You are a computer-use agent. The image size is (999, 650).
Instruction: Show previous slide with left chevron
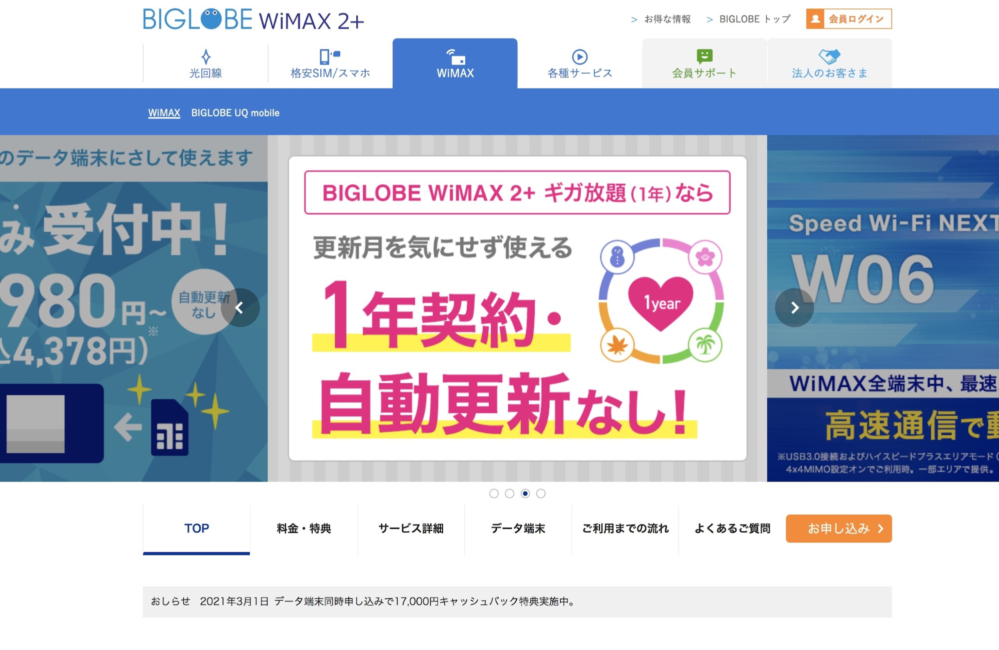point(240,307)
